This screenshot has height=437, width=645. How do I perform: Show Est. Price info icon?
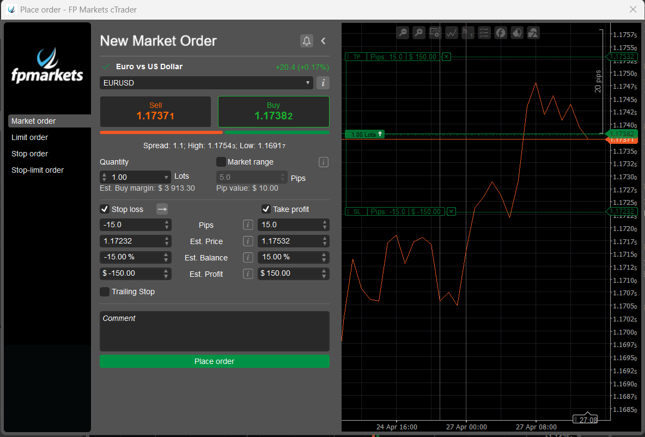[x=248, y=241]
